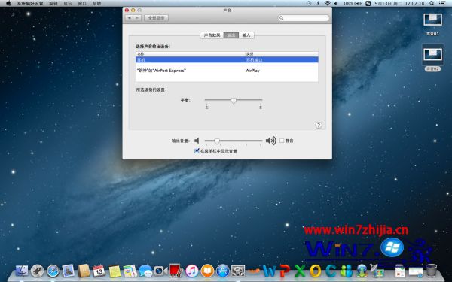
Task: Open Finder from the dock
Action: coord(22,271)
